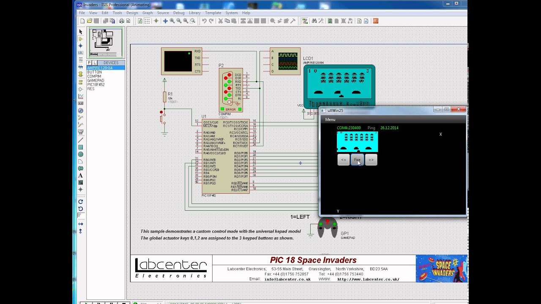Select the Component Mode tool
This screenshot has height=304, width=541.
point(80,39)
